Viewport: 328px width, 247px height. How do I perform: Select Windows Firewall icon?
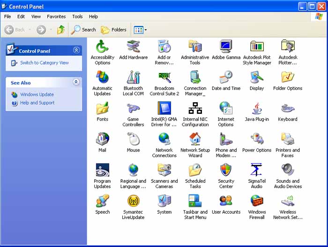(x=257, y=201)
